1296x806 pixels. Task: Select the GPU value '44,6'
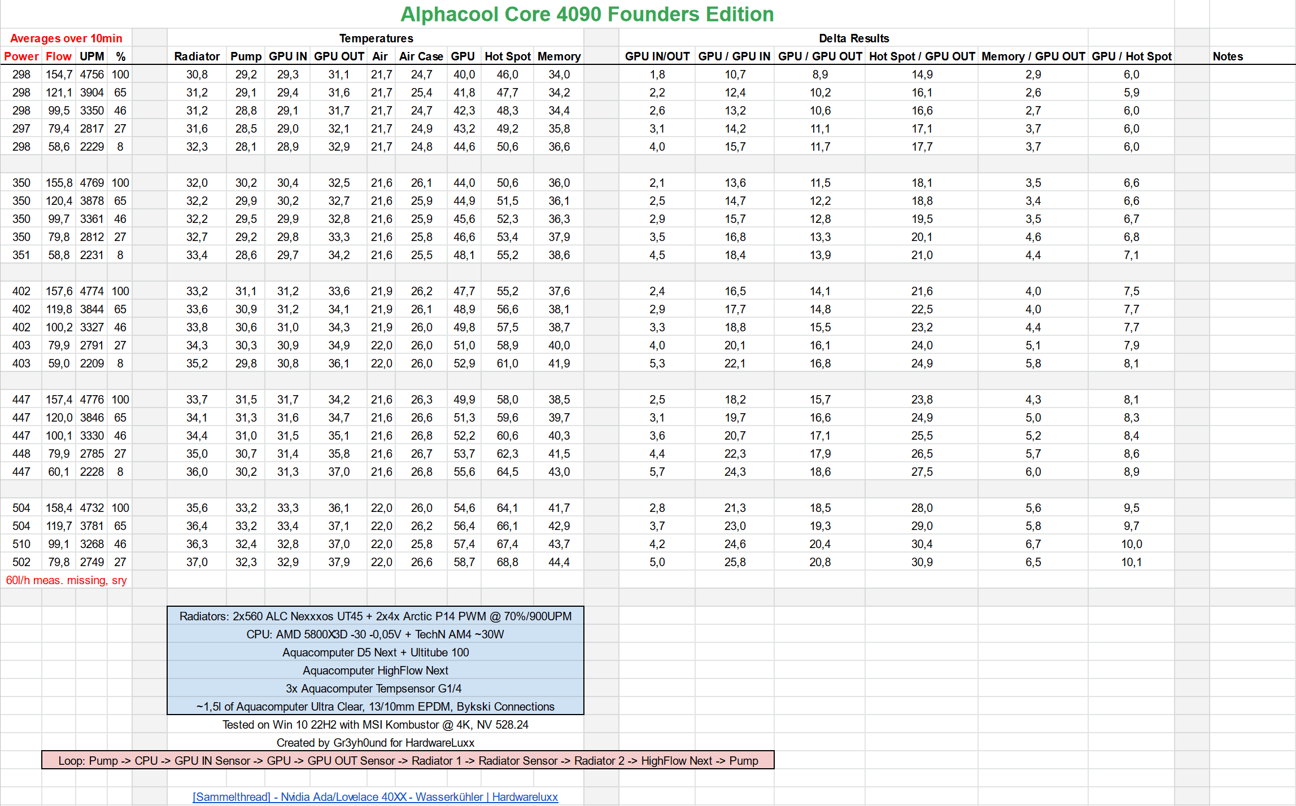[464, 147]
